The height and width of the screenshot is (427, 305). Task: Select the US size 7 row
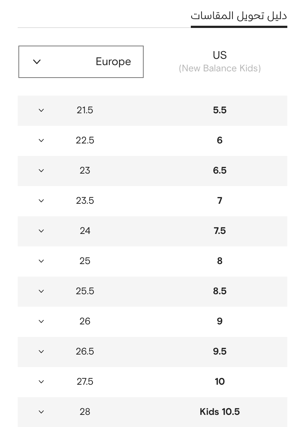[152, 201]
